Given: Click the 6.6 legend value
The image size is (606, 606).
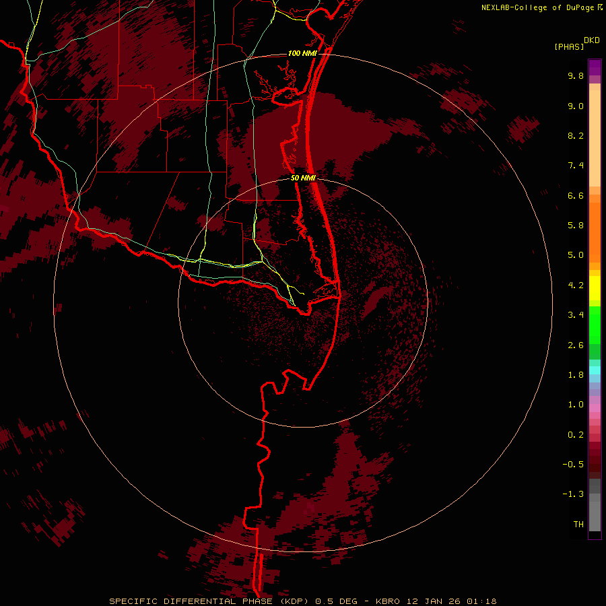Looking at the screenshot, I should pos(576,195).
